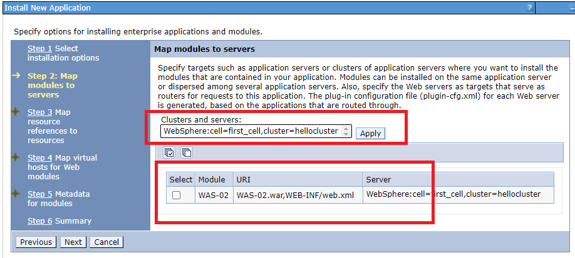The height and width of the screenshot is (258, 575).
Task: Click the Next button
Action: tap(73, 242)
